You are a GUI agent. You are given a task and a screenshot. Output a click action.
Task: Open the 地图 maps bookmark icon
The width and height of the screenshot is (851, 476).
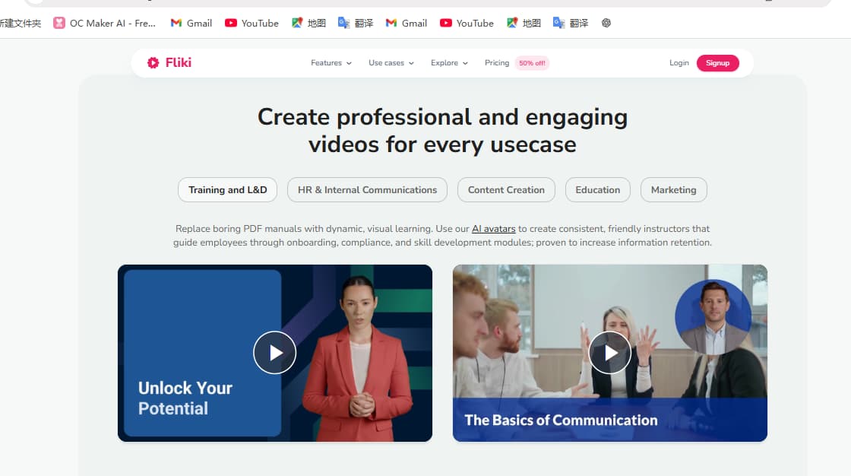(x=297, y=23)
